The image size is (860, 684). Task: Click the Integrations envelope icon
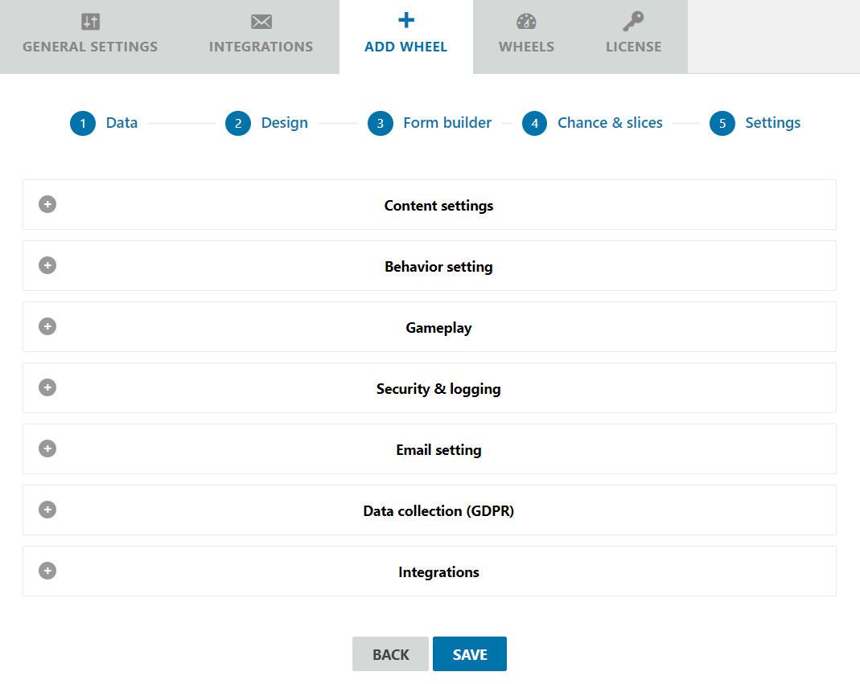click(261, 22)
